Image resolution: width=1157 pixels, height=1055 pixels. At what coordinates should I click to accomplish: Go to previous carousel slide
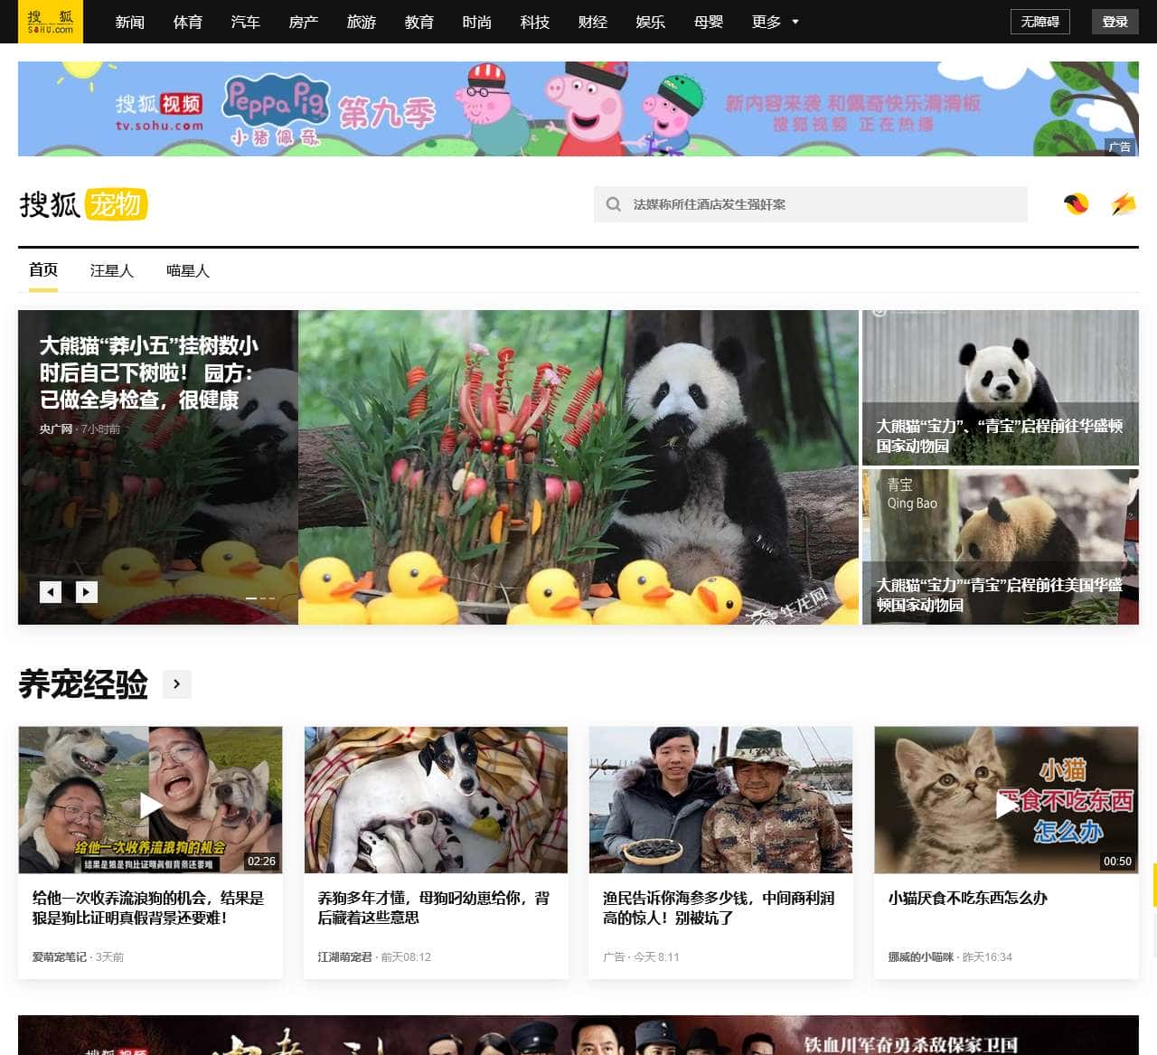pyautogui.click(x=51, y=592)
